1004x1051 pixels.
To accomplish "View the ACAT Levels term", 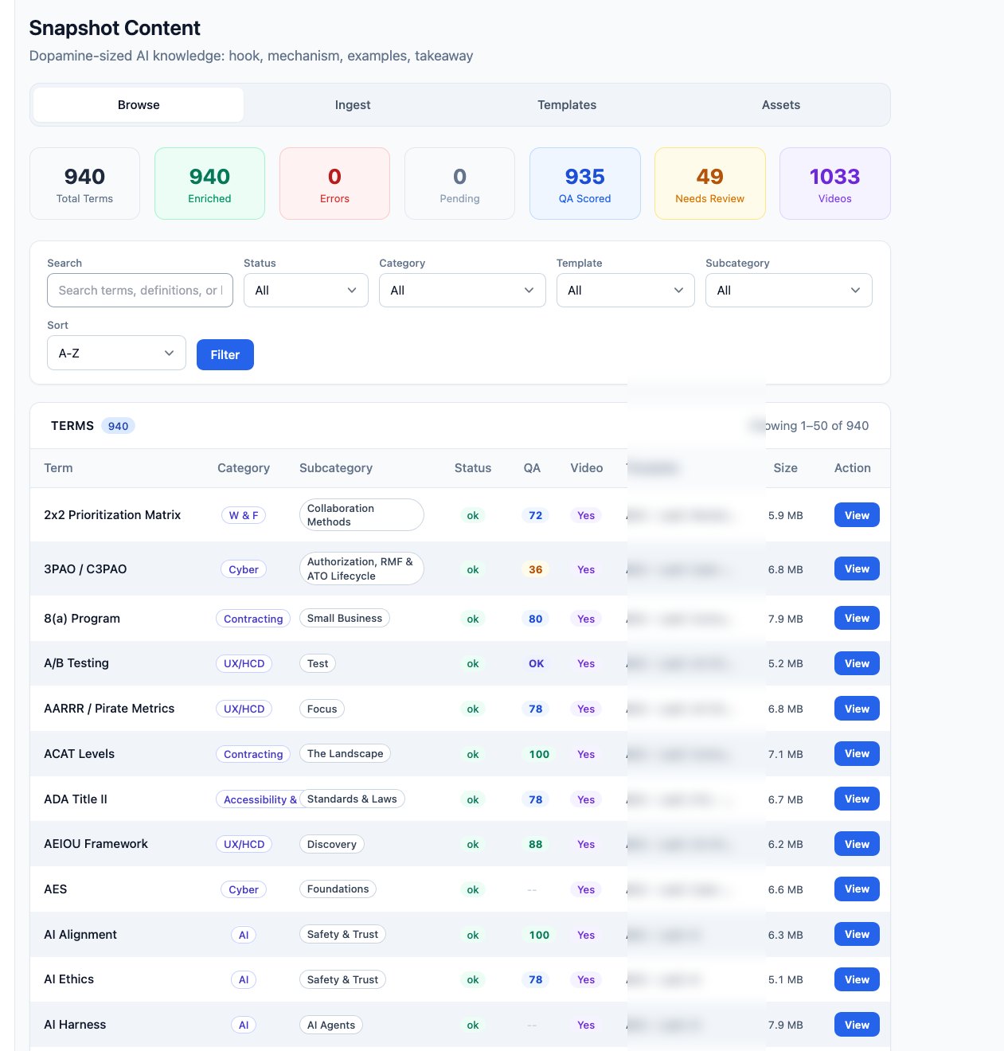I will (x=857, y=753).
